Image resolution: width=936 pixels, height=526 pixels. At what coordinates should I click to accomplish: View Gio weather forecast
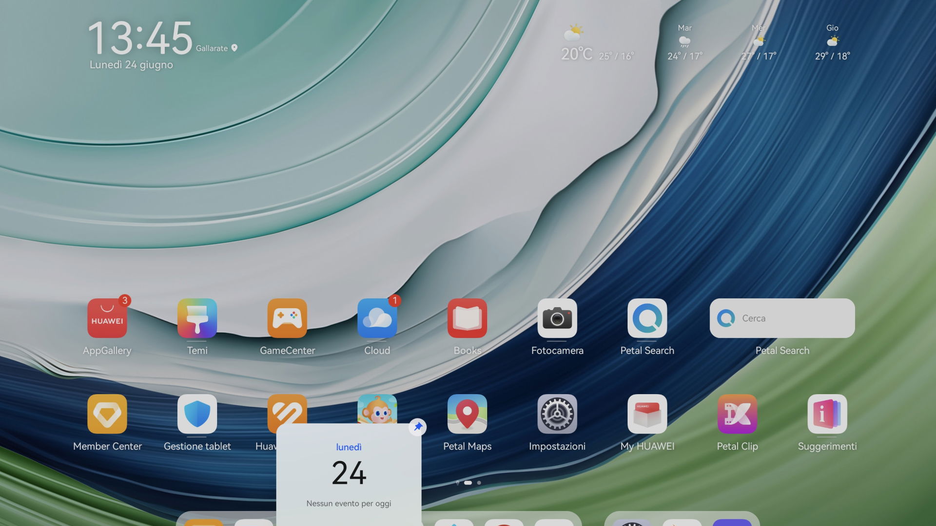pos(832,43)
